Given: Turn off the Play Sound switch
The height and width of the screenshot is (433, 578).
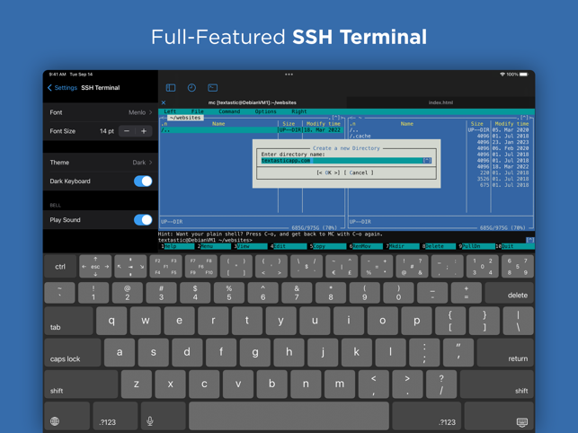Looking at the screenshot, I should pos(143,220).
